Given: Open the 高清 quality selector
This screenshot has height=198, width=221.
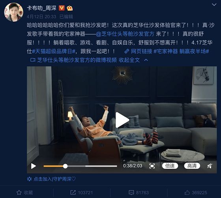Looking at the screenshot, I should [x=192, y=166].
